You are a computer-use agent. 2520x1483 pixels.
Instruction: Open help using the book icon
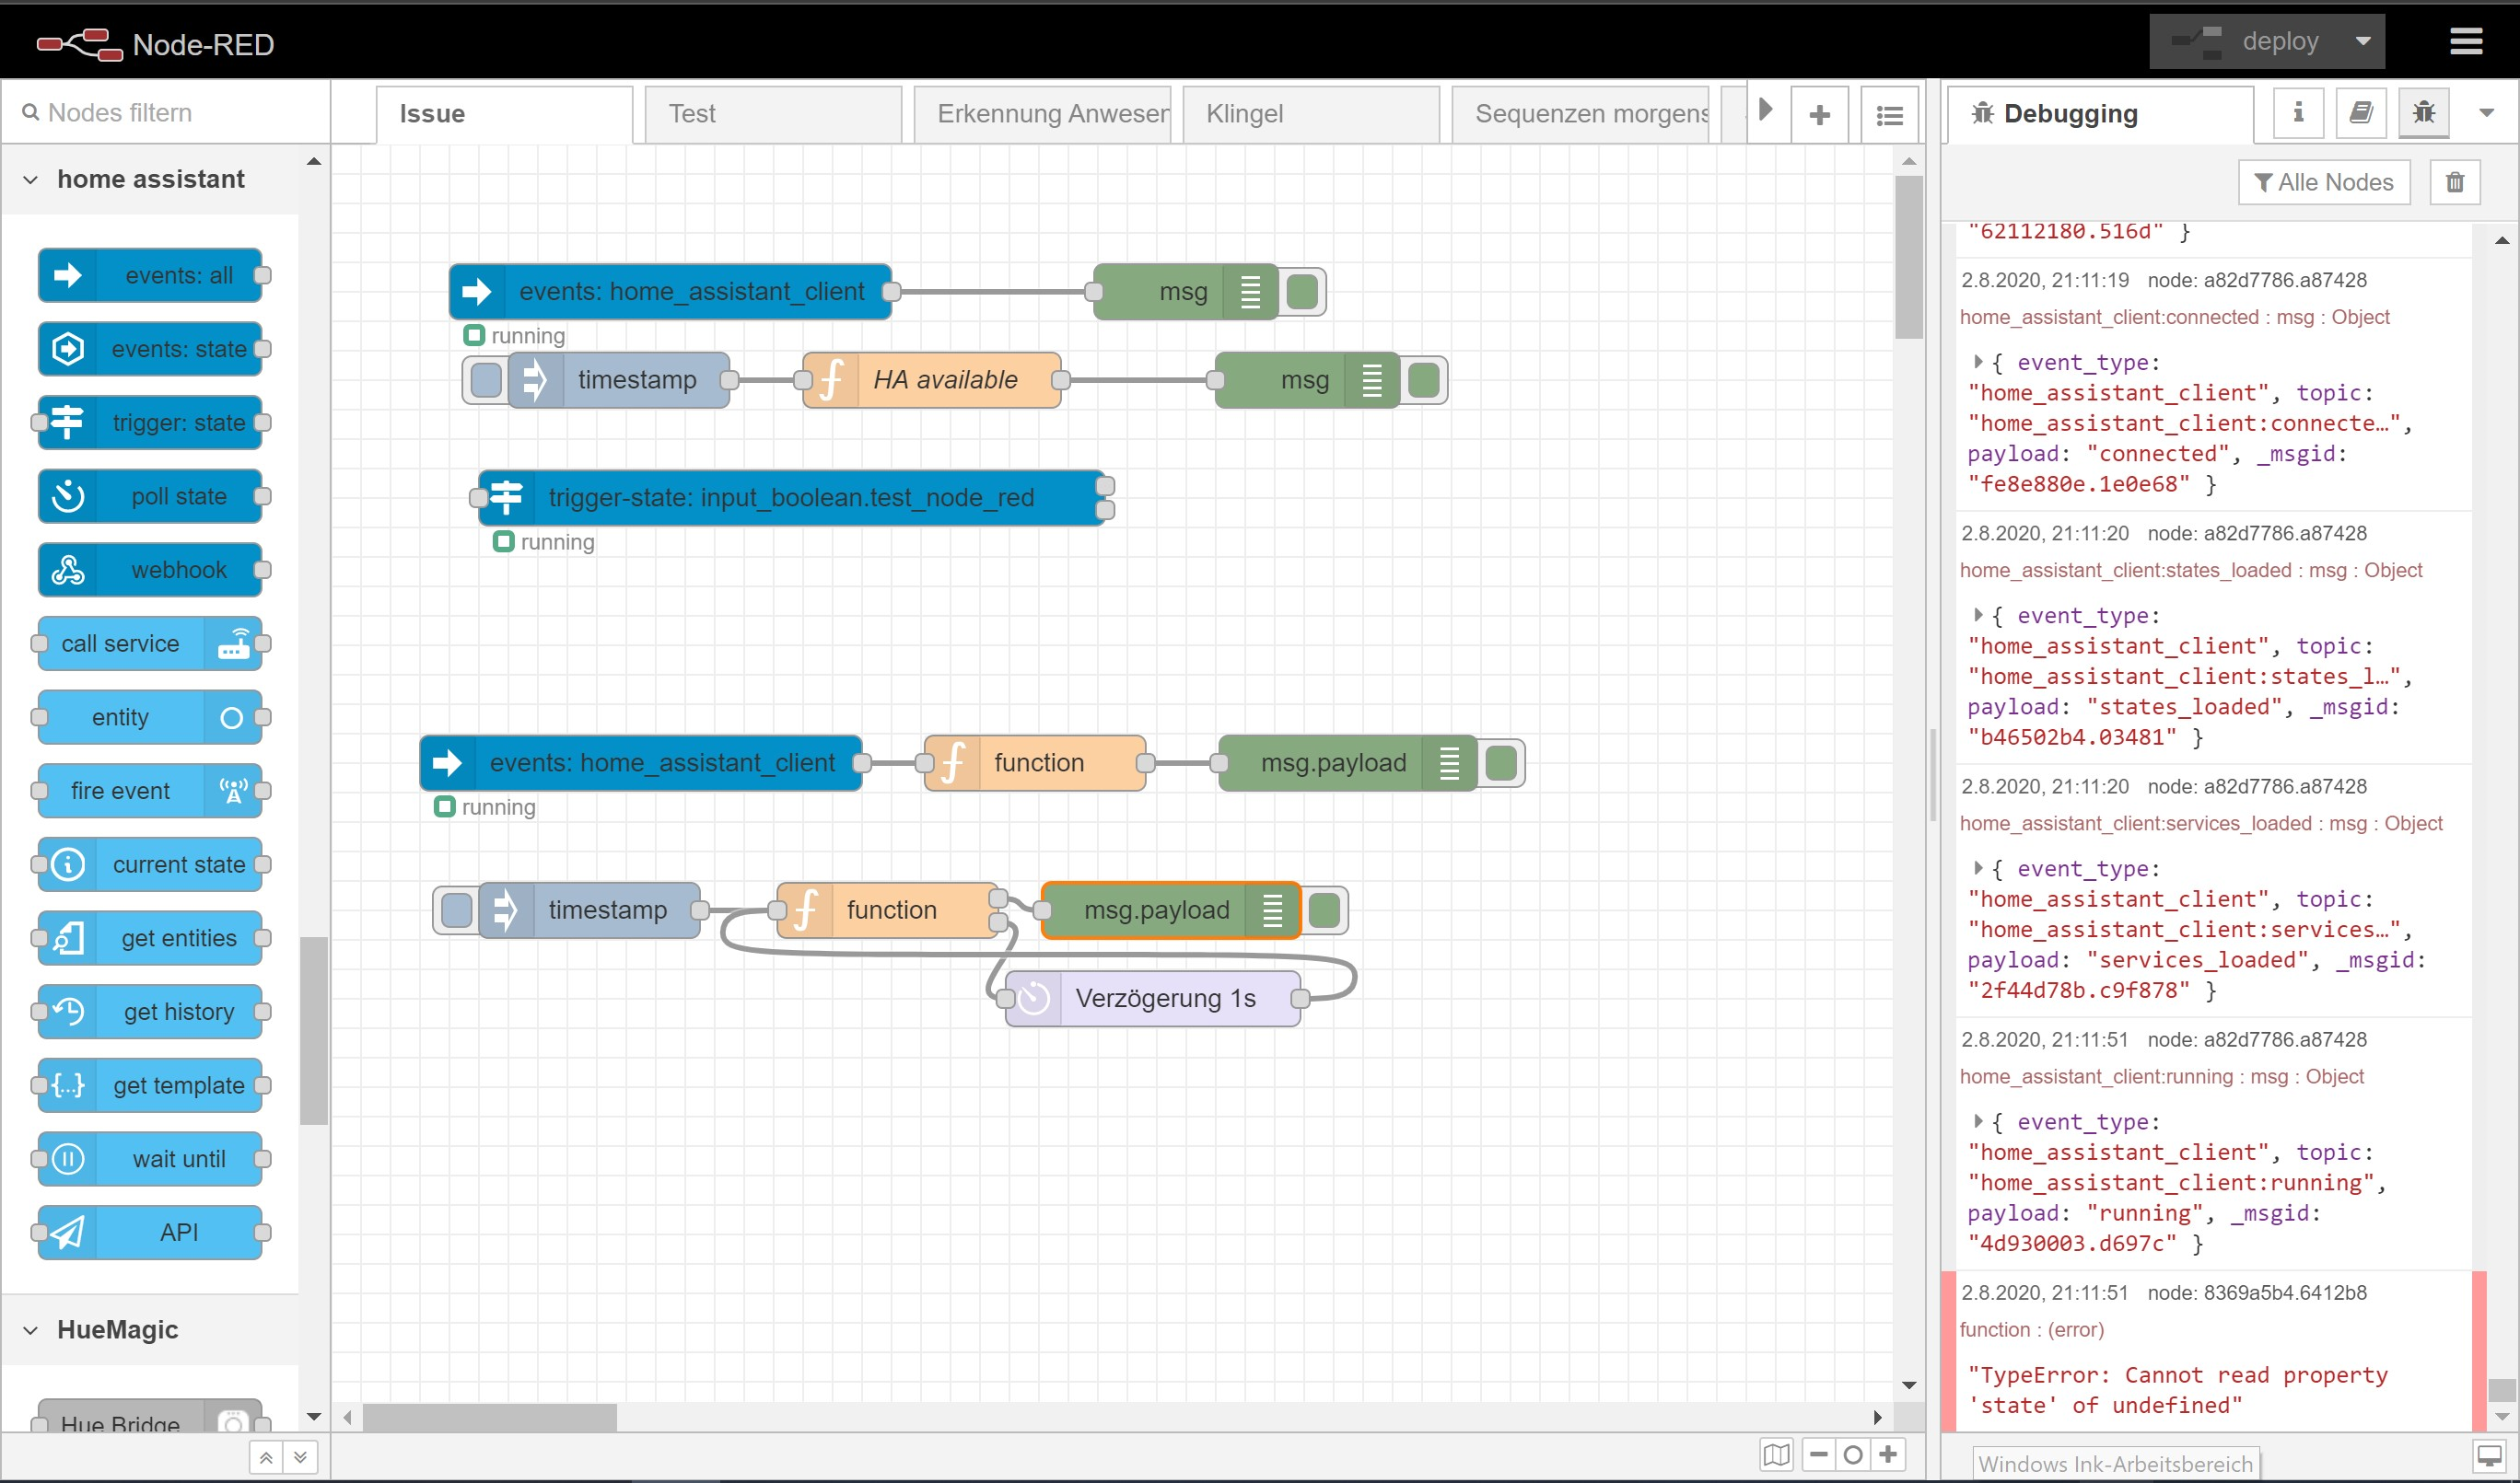[x=2361, y=112]
